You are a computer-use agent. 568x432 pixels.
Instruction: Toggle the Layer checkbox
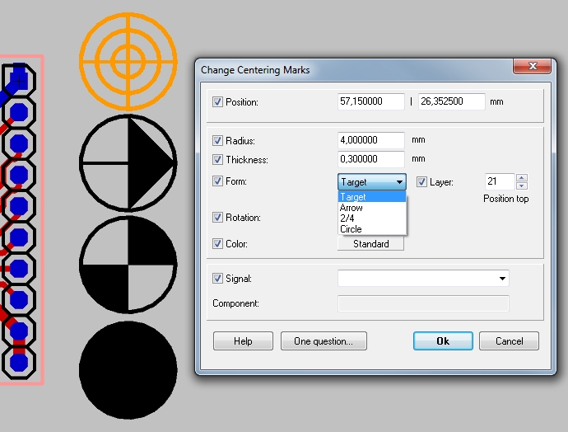point(421,182)
